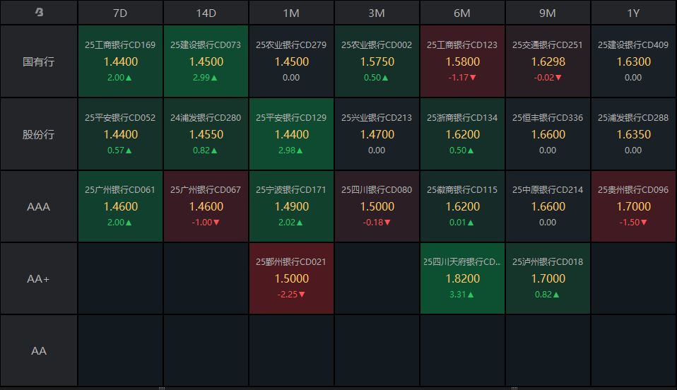
Task: Click the AA rating row label
Action: (x=39, y=350)
